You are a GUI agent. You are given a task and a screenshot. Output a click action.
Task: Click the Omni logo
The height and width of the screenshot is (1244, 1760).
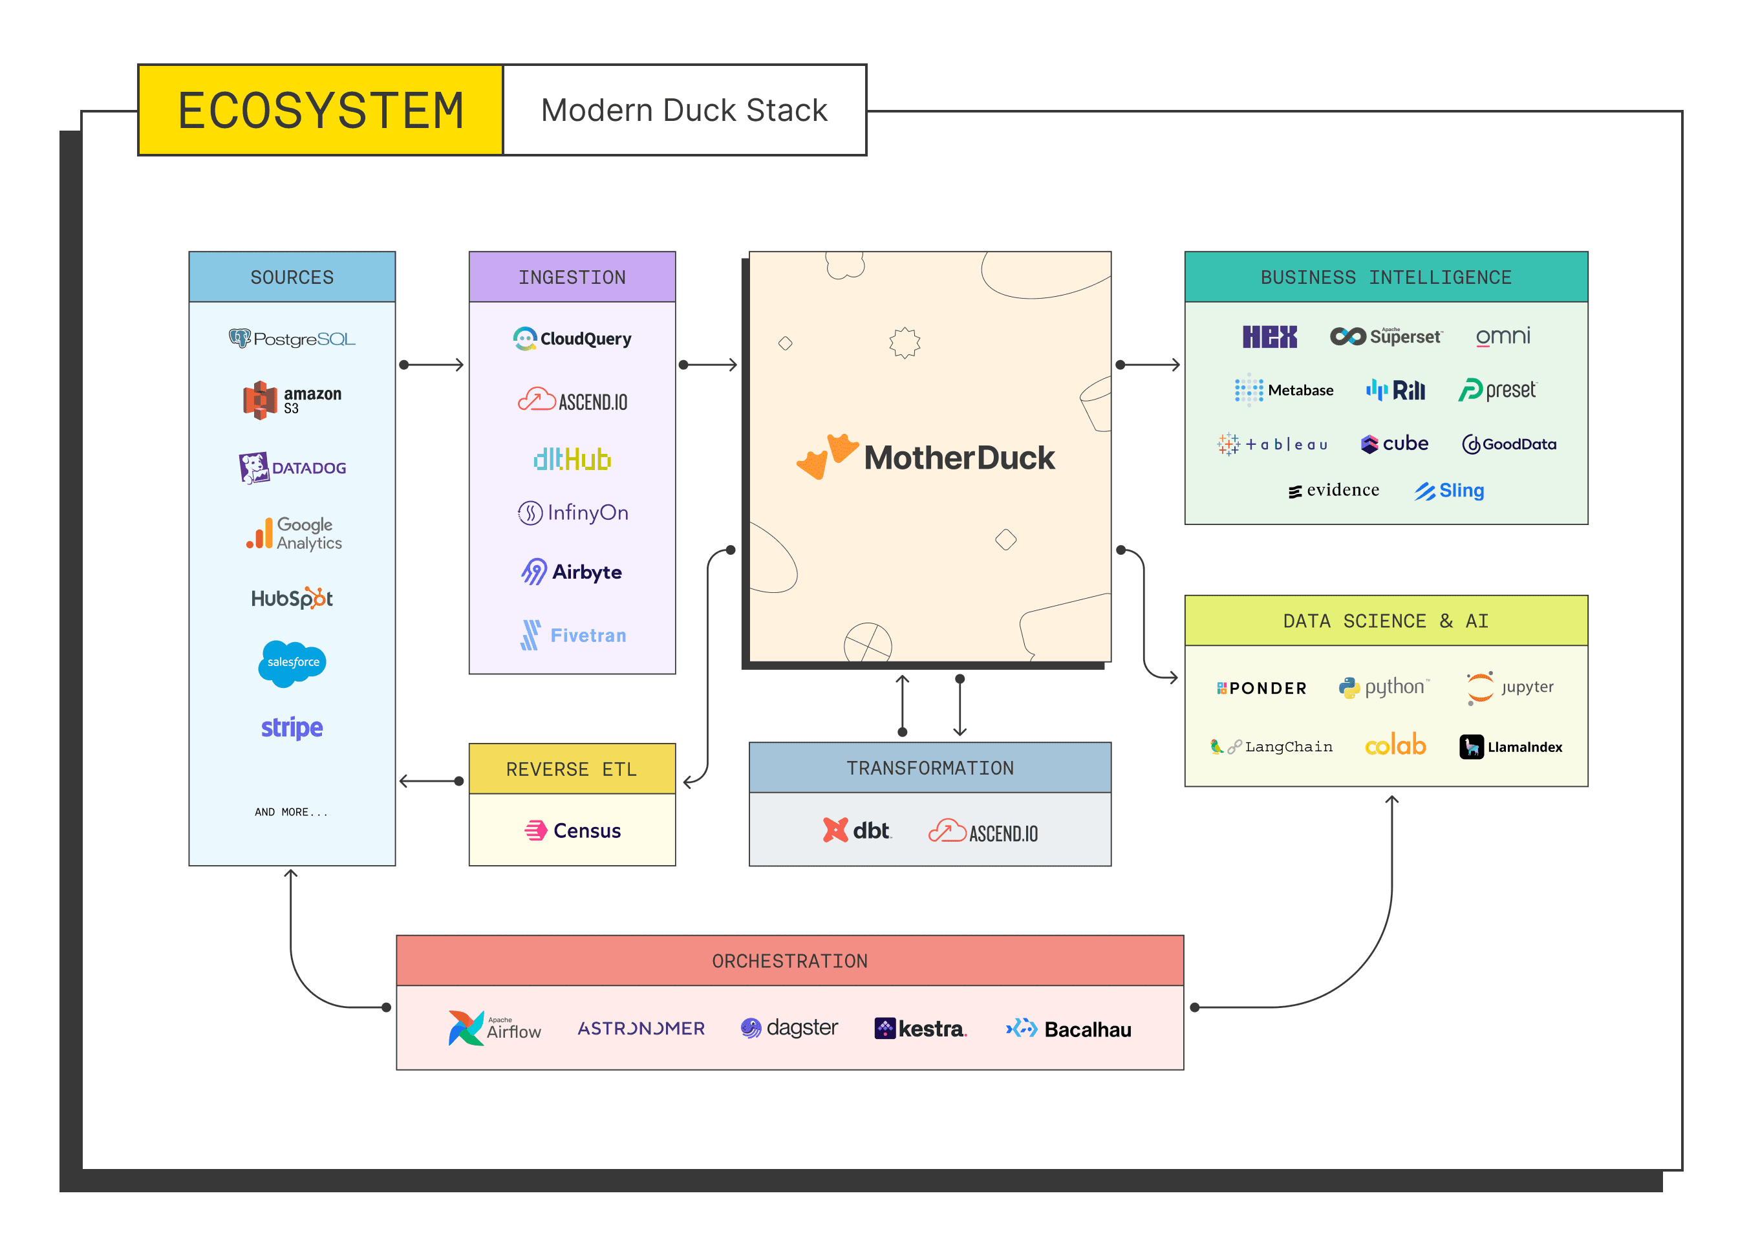click(x=1503, y=336)
